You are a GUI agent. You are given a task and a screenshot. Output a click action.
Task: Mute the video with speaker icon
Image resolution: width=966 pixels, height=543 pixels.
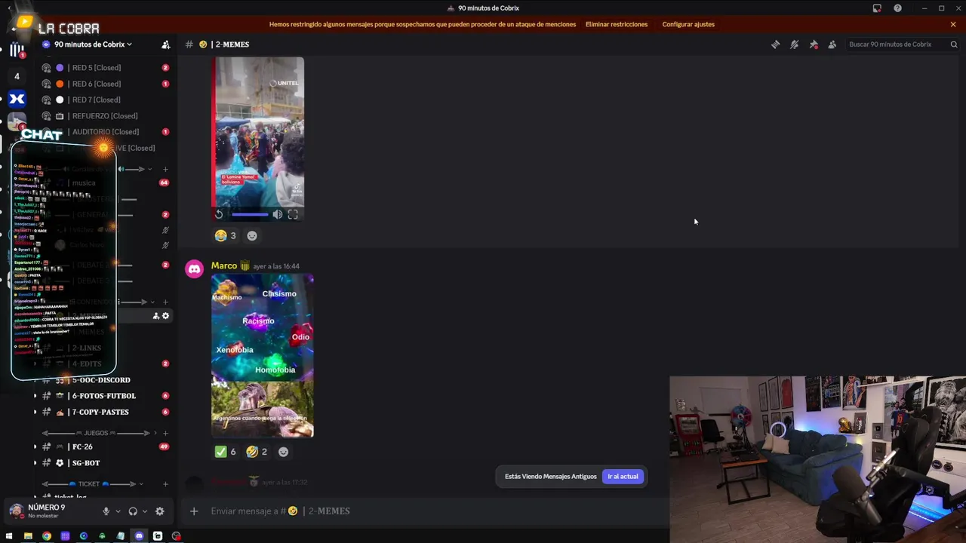[278, 214]
